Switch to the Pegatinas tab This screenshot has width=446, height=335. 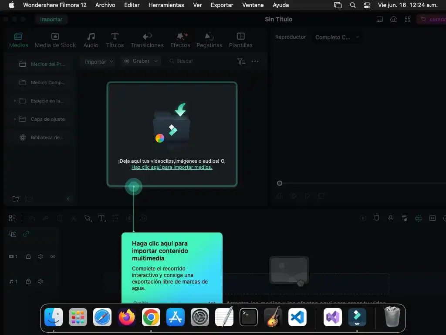(209, 40)
